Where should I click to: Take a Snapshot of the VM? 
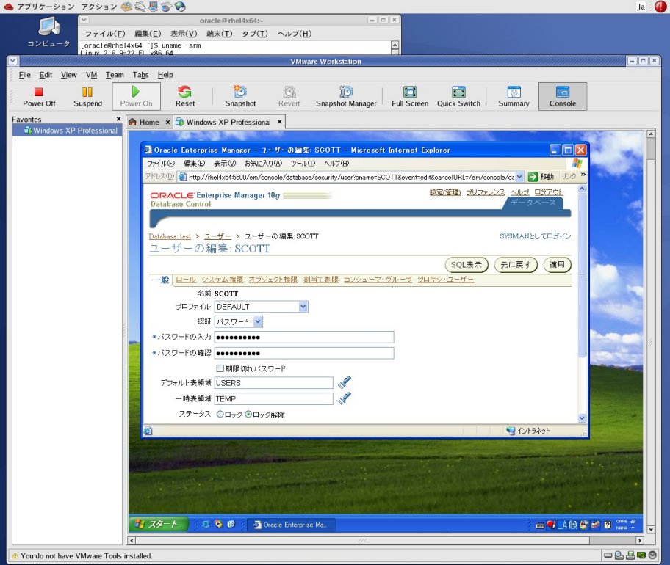[x=240, y=97]
